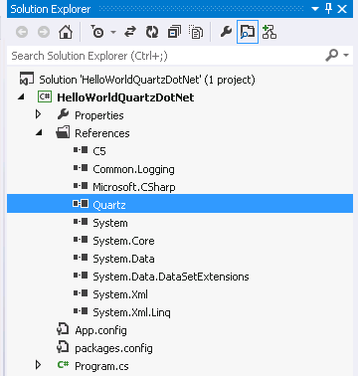Click the reference icon beside C5
The image size is (358, 376).
[x=81, y=150]
